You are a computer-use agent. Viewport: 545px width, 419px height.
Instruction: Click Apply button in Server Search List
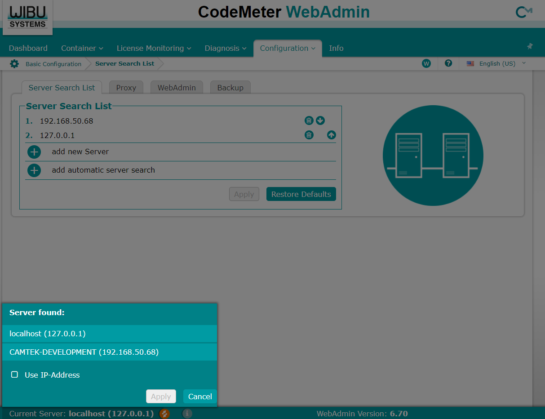pos(244,194)
